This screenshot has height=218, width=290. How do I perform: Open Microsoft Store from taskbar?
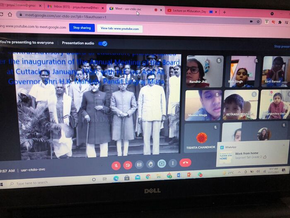(127, 178)
